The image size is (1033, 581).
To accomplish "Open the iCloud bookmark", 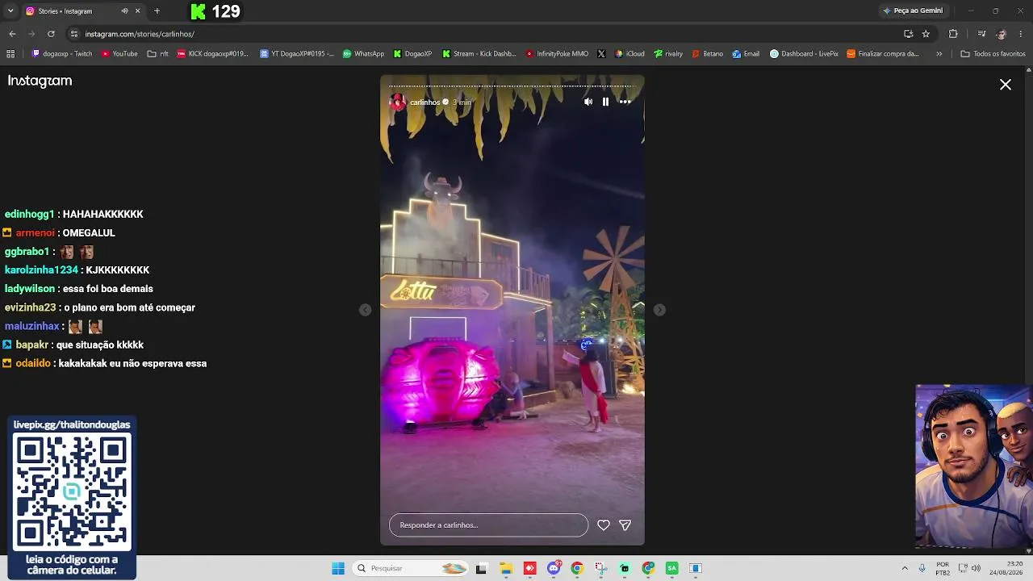I will pos(629,54).
